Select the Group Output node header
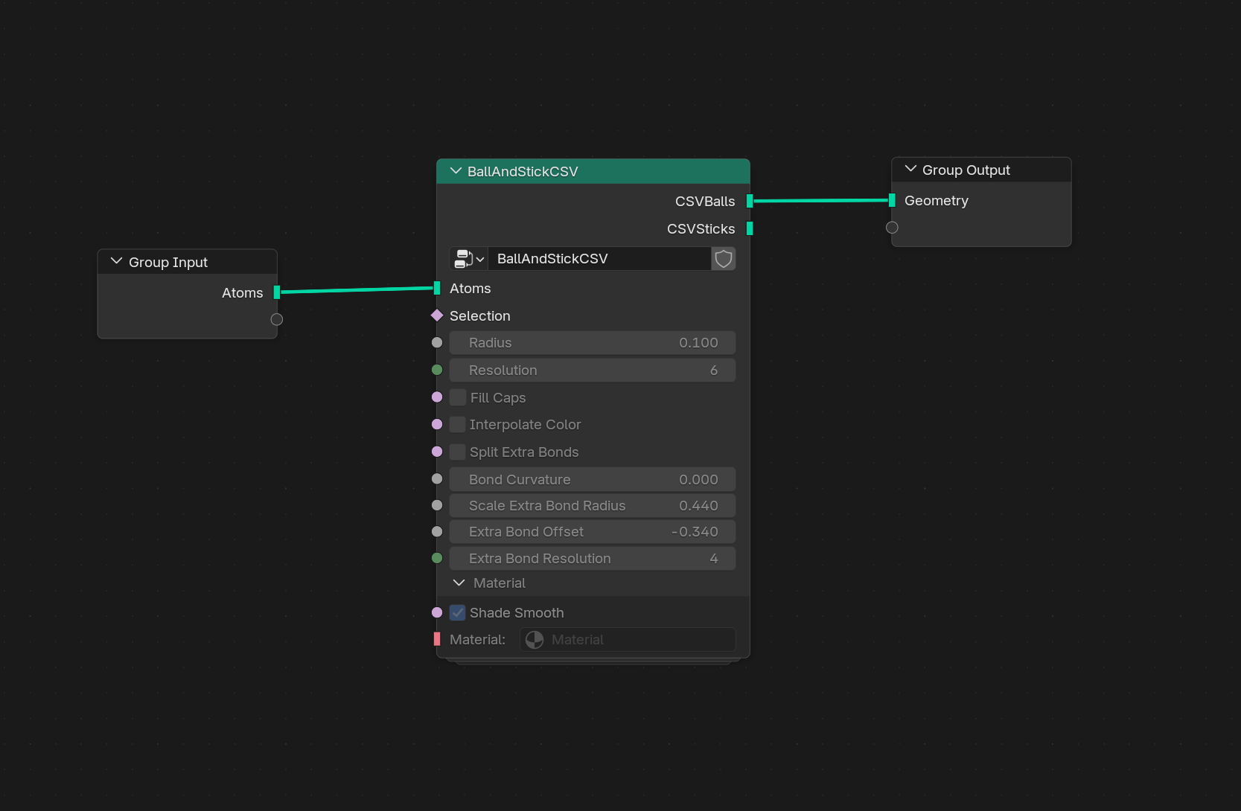 coord(981,170)
